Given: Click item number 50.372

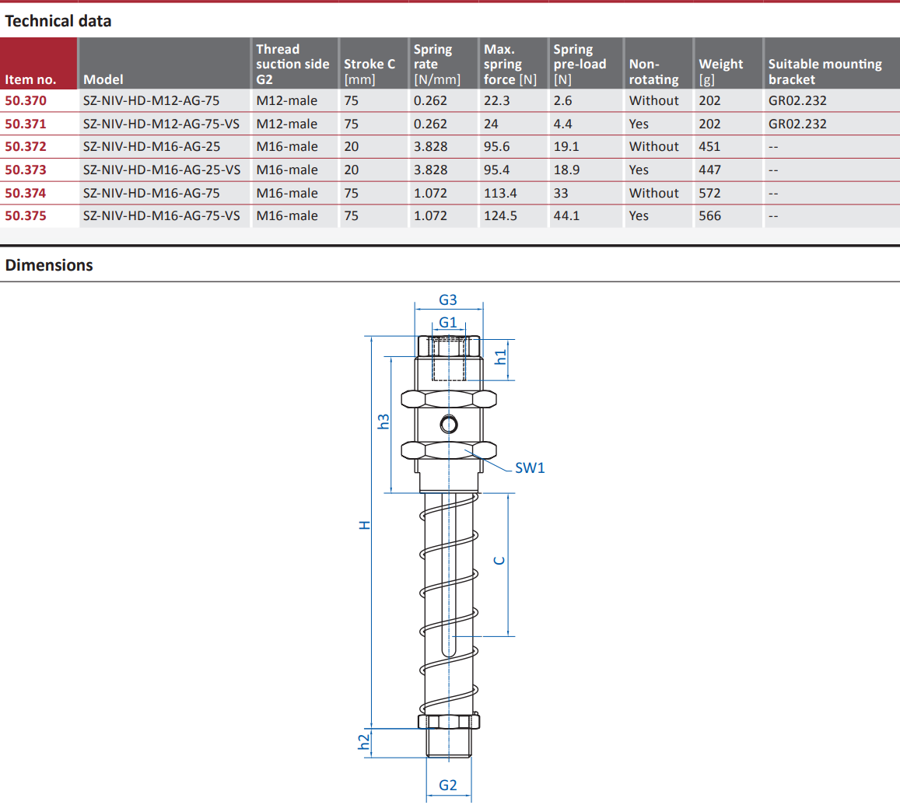Looking at the screenshot, I should [26, 147].
